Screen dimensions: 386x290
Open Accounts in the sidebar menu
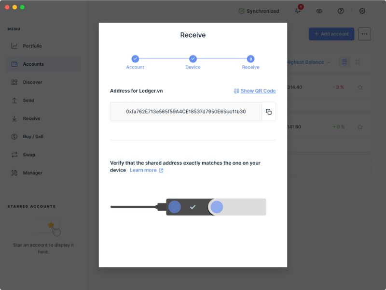[x=43, y=64]
